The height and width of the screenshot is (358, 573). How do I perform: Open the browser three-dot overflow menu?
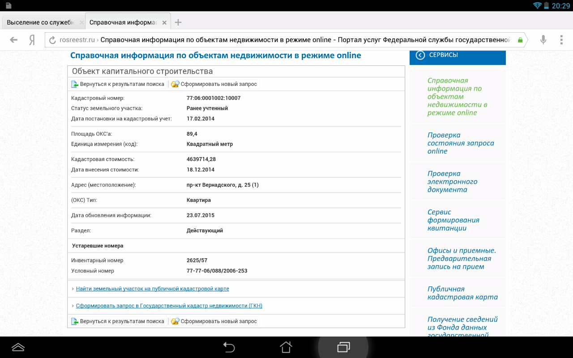(561, 40)
